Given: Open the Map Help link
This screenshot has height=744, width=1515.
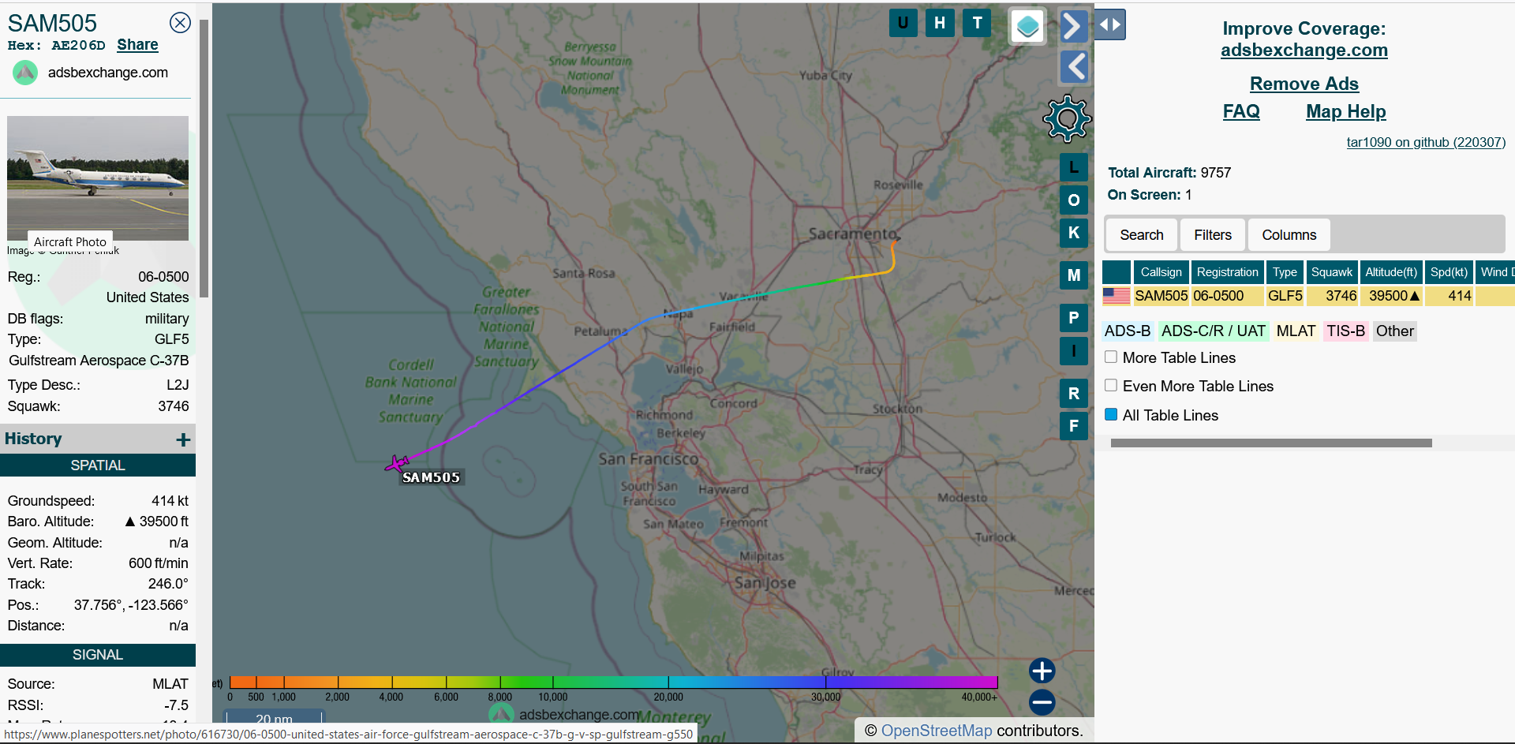Looking at the screenshot, I should point(1345,111).
